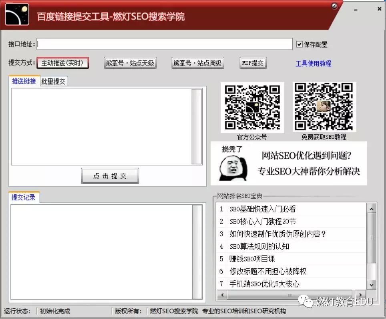Toggle the 保存配置 checkbox
The width and height of the screenshot is (386, 319).
tap(299, 44)
